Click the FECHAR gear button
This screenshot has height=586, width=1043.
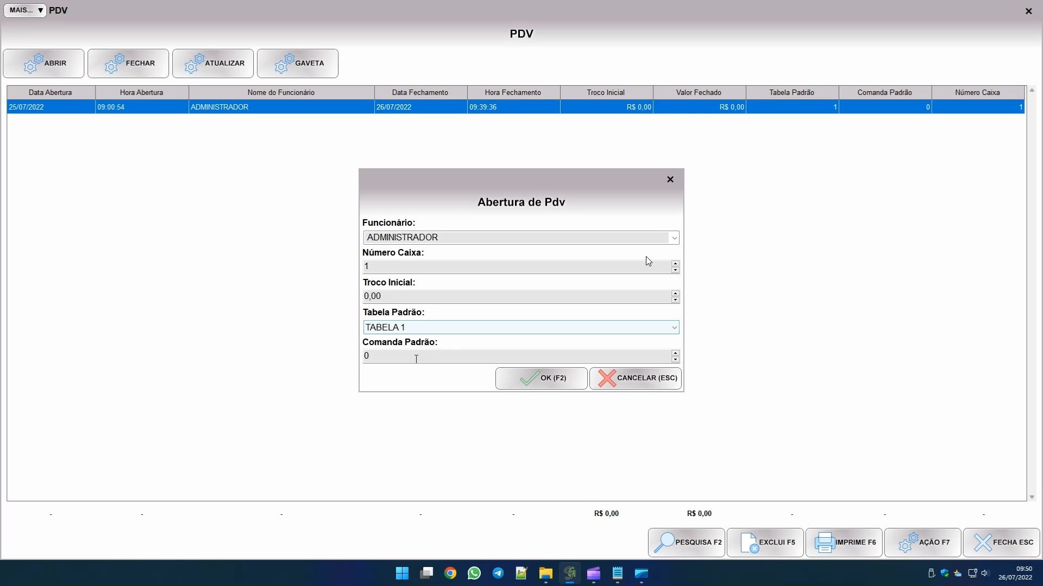pyautogui.click(x=128, y=63)
